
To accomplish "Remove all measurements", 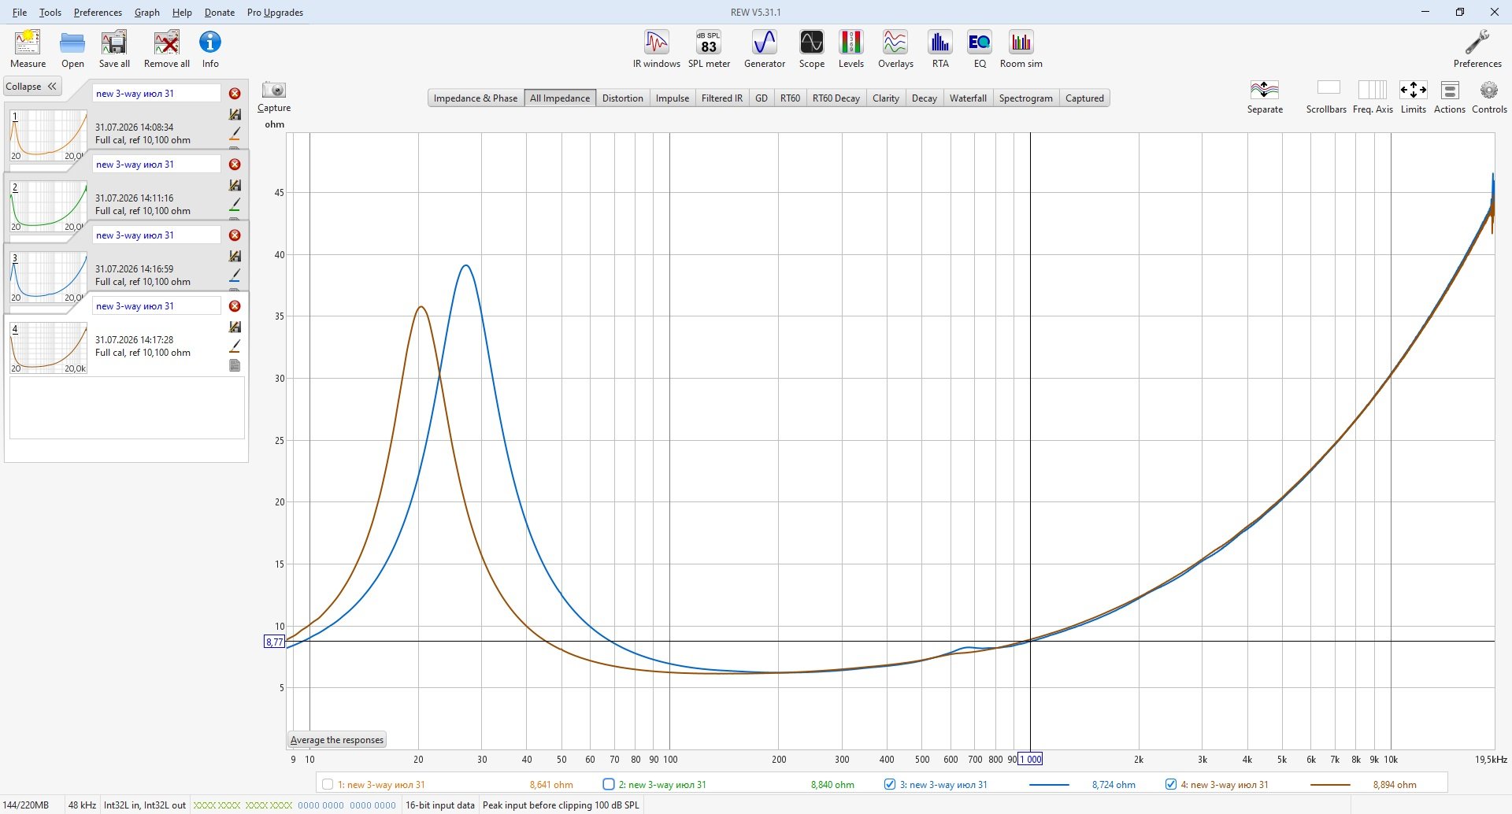I will point(167,48).
